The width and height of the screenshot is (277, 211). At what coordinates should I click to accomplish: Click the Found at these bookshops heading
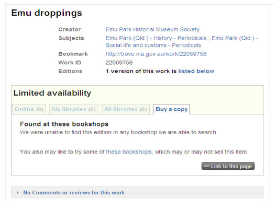coord(64,124)
